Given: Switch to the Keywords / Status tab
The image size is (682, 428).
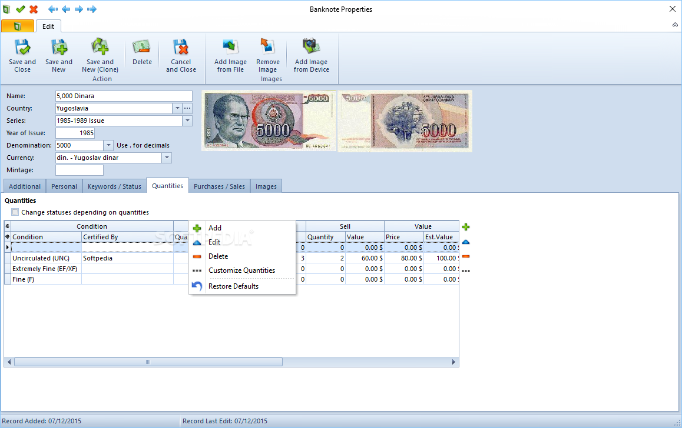Looking at the screenshot, I should tap(114, 186).
